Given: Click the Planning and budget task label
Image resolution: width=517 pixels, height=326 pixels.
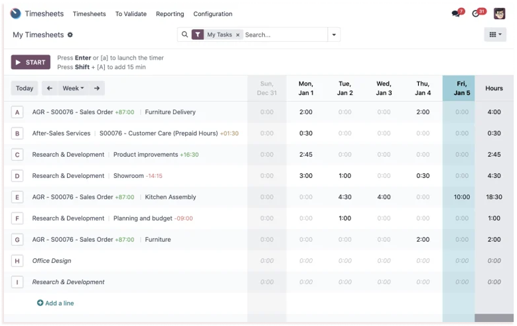Looking at the screenshot, I should coord(143,218).
